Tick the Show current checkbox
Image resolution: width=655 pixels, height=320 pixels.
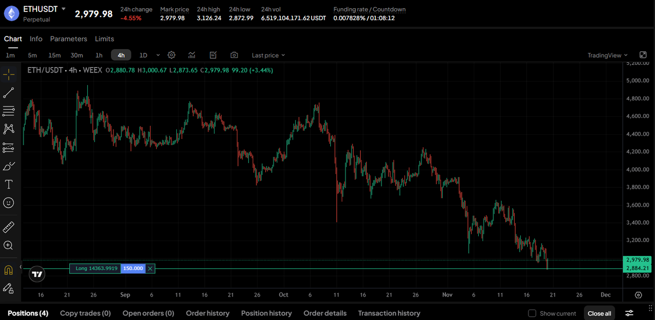(532, 313)
